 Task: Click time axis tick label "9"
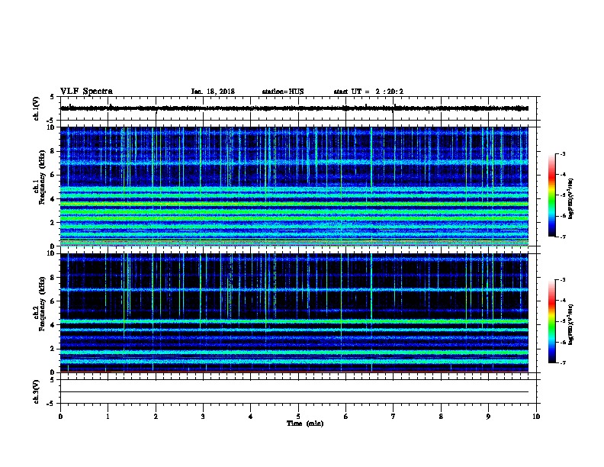tap(488, 417)
